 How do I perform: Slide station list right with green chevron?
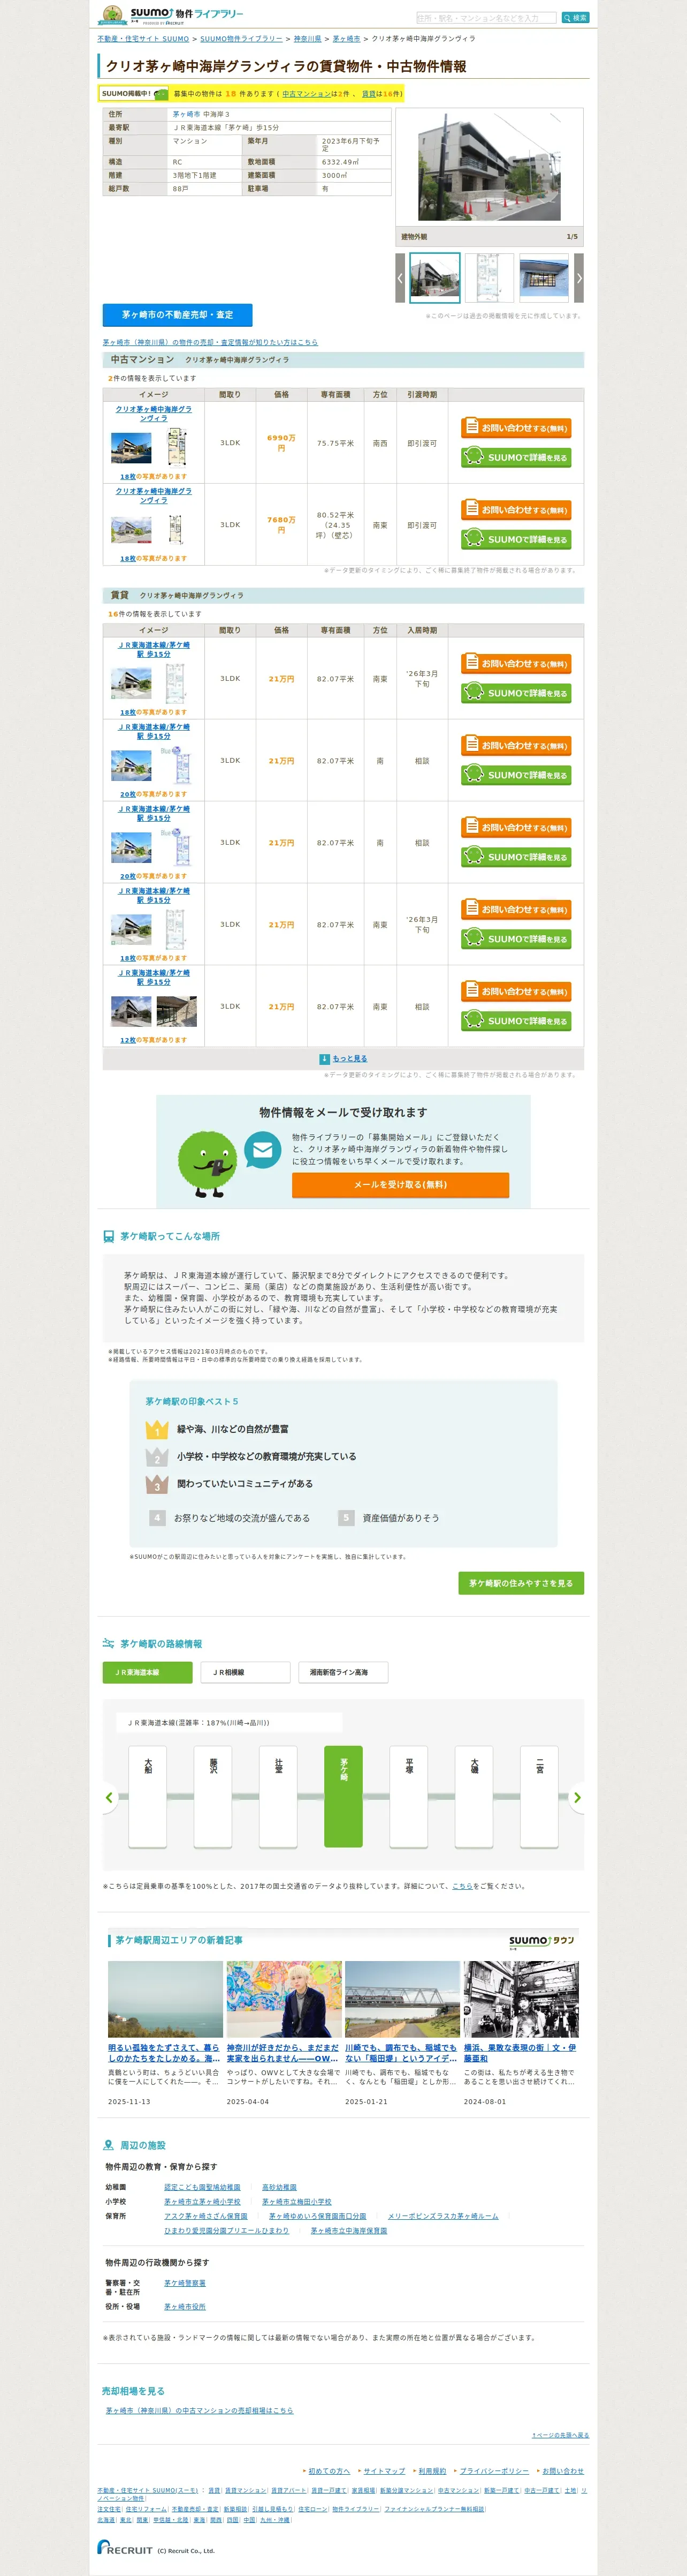pos(576,1798)
